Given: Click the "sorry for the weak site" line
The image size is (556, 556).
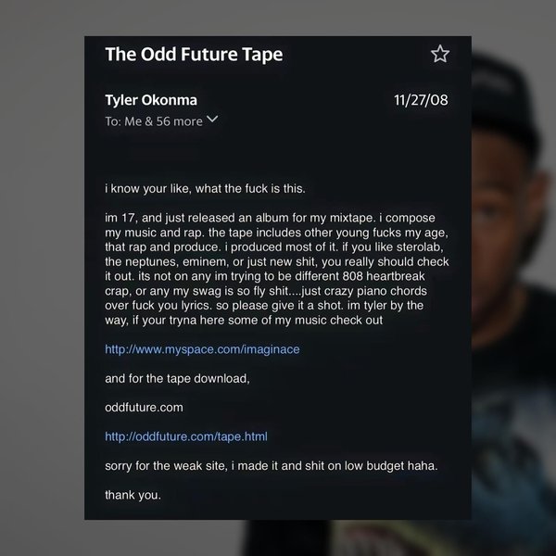Looking at the screenshot, I should pos(272,466).
